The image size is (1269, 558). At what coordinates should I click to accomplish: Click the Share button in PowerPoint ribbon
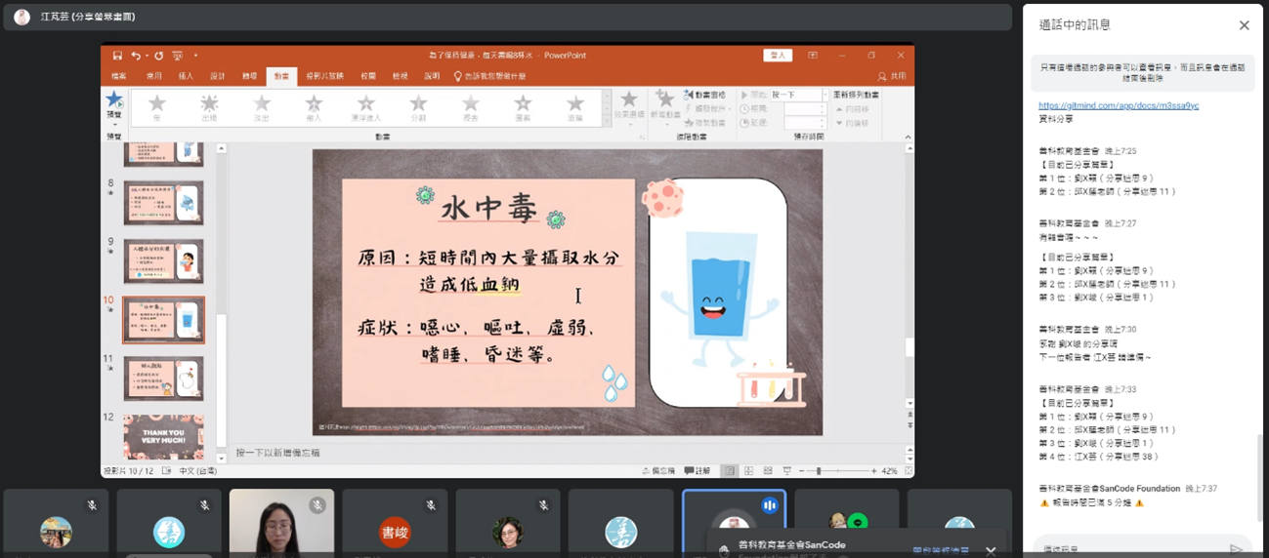point(892,76)
